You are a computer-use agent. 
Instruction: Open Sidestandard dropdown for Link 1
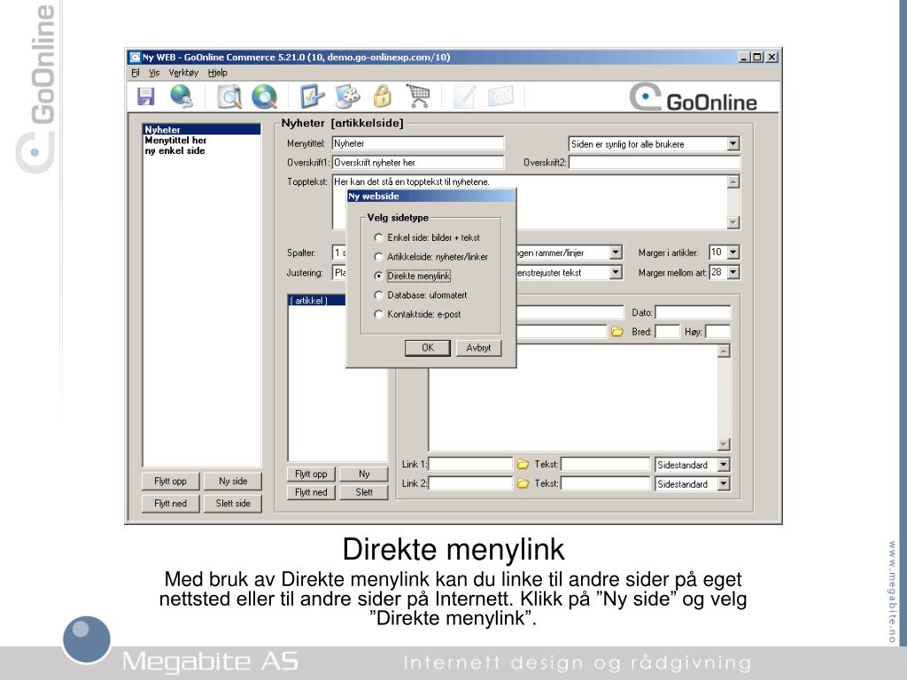click(x=724, y=464)
